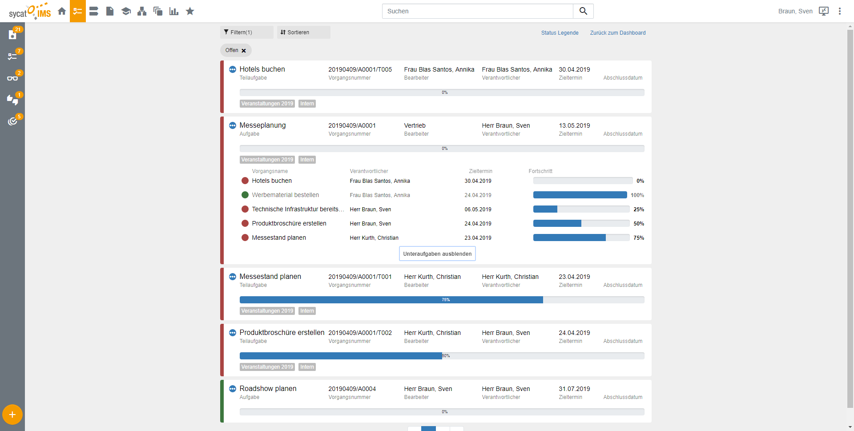Open the graduation cap training icon
Viewport: 854px width, 431px height.
[x=126, y=11]
